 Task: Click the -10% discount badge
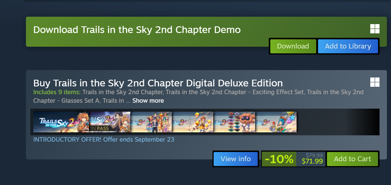point(279,159)
